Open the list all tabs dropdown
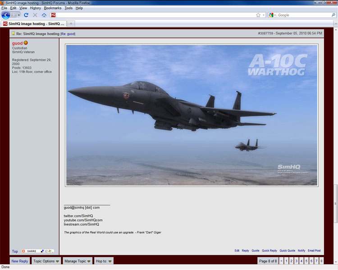 (335, 24)
